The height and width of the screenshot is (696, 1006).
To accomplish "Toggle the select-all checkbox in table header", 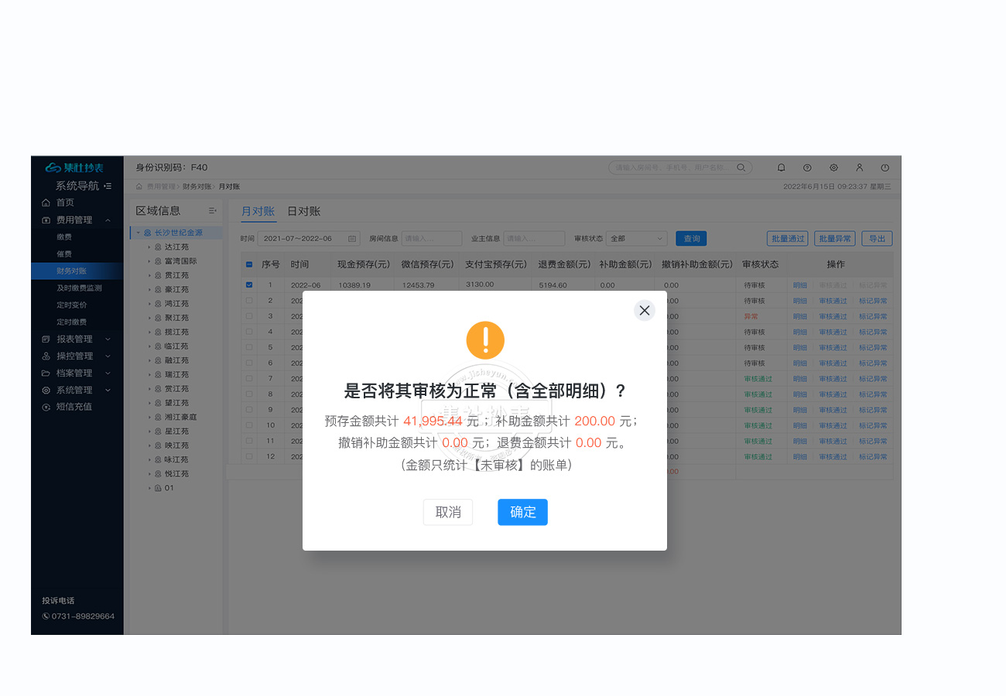I will tap(249, 264).
